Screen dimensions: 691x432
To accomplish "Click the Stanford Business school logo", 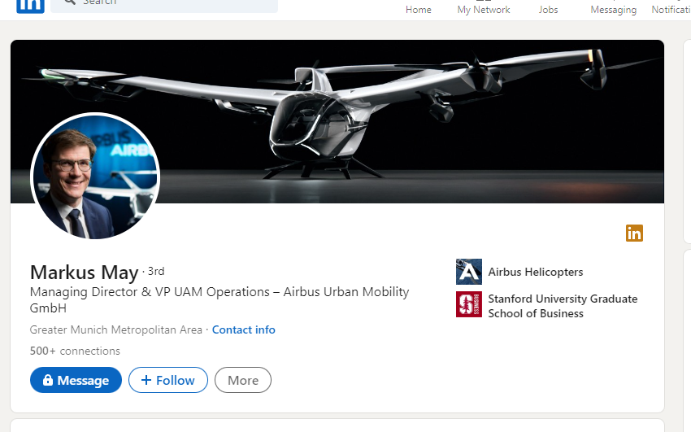I will click(469, 304).
